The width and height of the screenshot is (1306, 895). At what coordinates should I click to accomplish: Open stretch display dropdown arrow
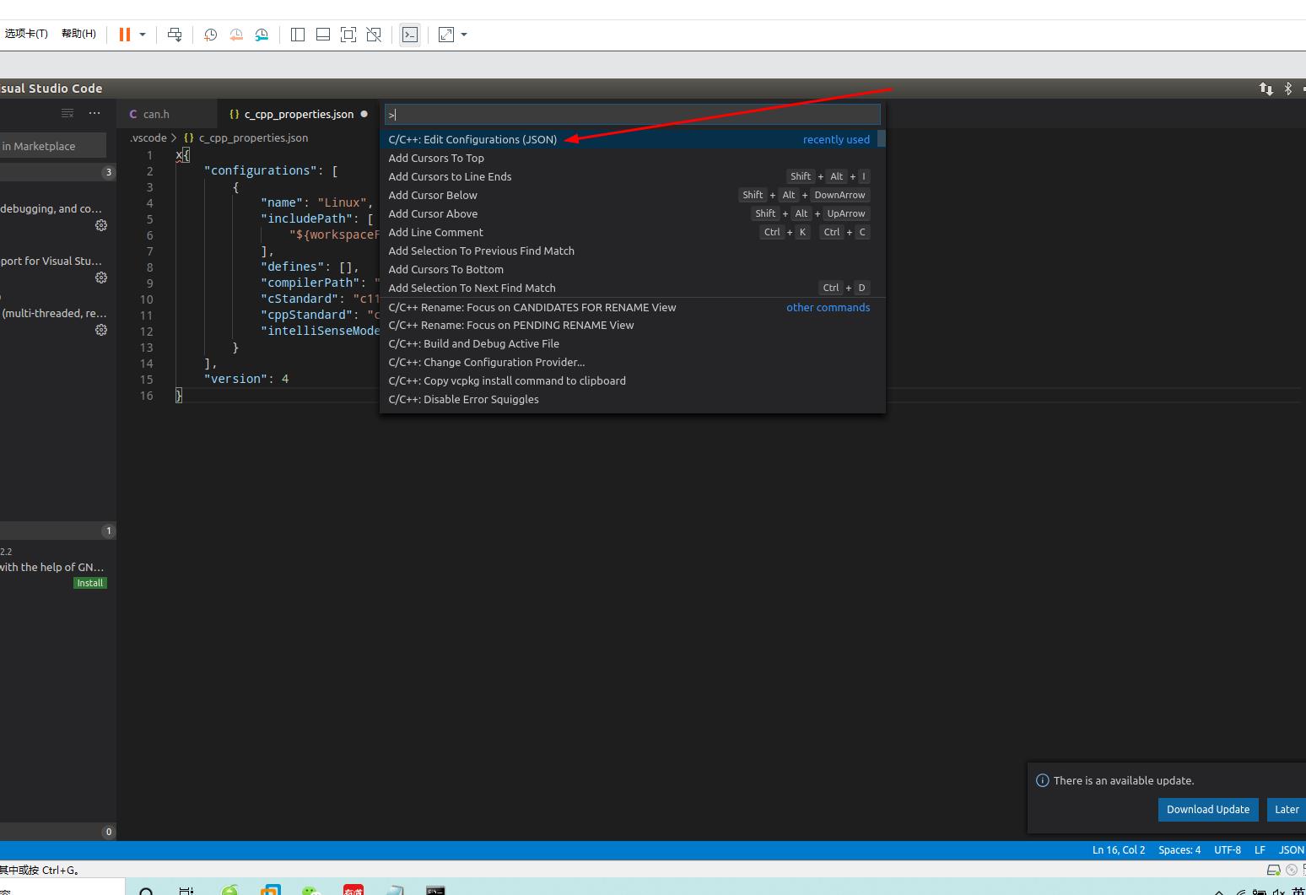(464, 35)
